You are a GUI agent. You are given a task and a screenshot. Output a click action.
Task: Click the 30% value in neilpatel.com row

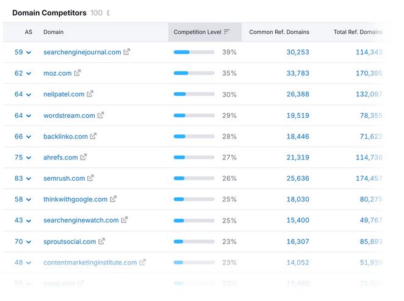click(229, 94)
